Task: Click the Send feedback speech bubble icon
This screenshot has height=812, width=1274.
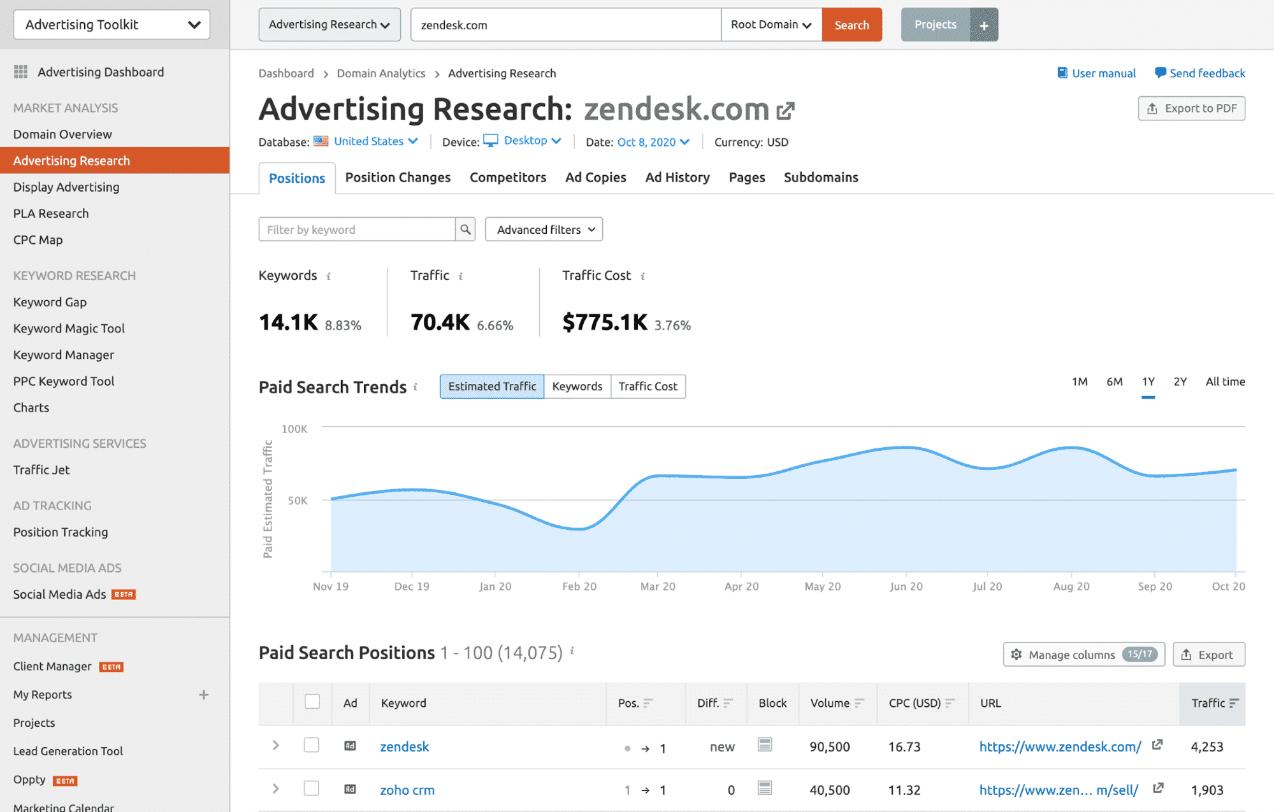Action: point(1161,73)
